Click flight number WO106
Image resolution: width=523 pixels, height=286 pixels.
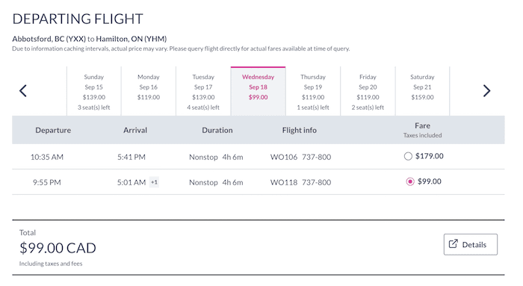tap(283, 157)
